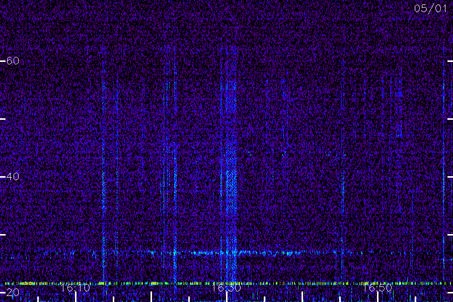Click the 40 frequency axis label

[x=13, y=176]
